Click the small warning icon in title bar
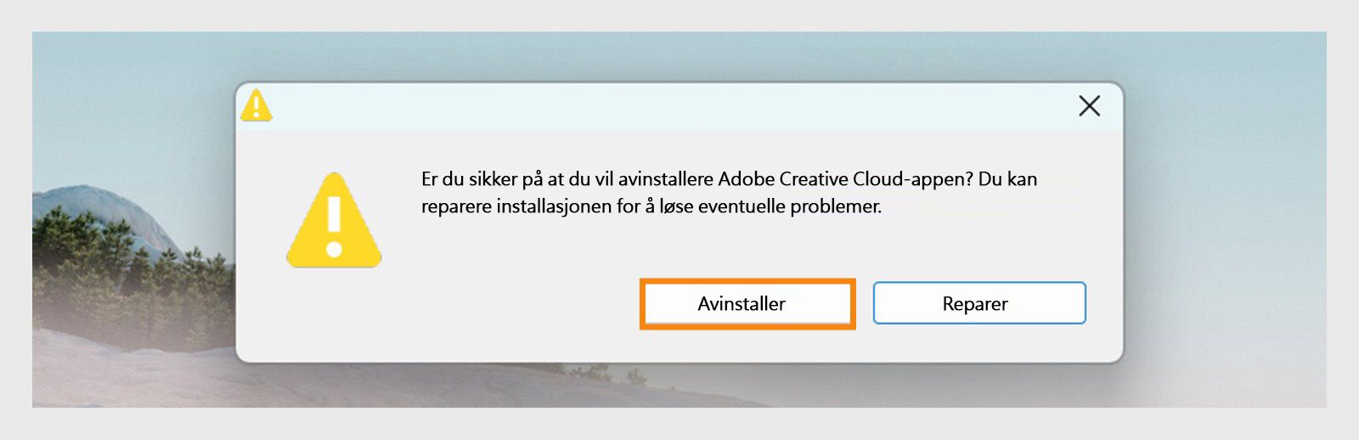Image resolution: width=1359 pixels, height=440 pixels. (x=256, y=106)
